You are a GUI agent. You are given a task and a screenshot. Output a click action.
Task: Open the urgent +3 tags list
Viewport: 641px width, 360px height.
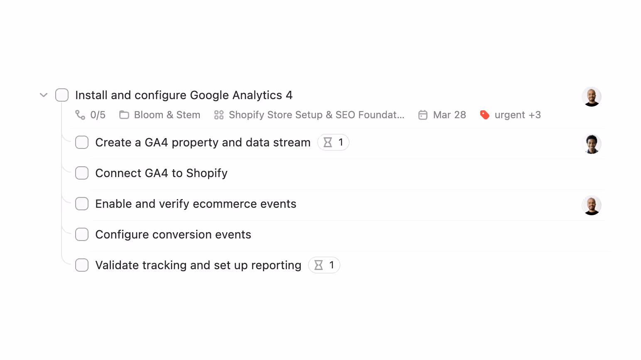tap(518, 115)
